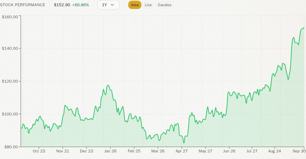Click the Aug 24 date label
This screenshot has width=306, height=159.
pos(274,151)
